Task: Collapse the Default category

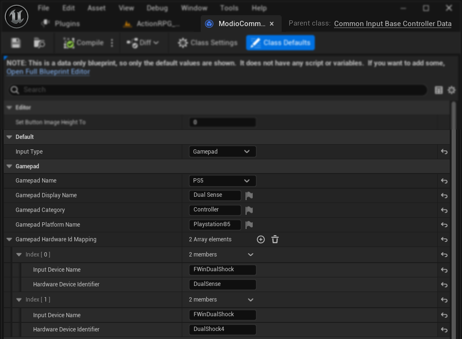Action: (x=9, y=137)
